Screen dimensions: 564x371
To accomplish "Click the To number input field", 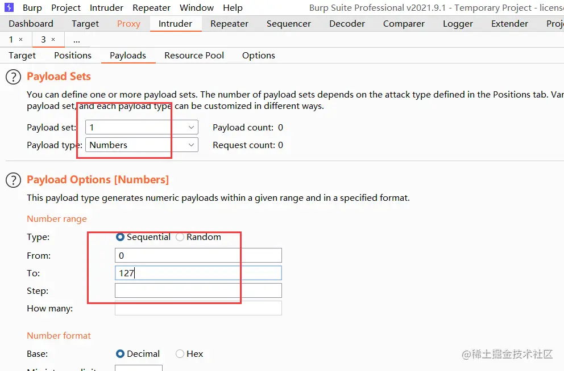I will (198, 273).
